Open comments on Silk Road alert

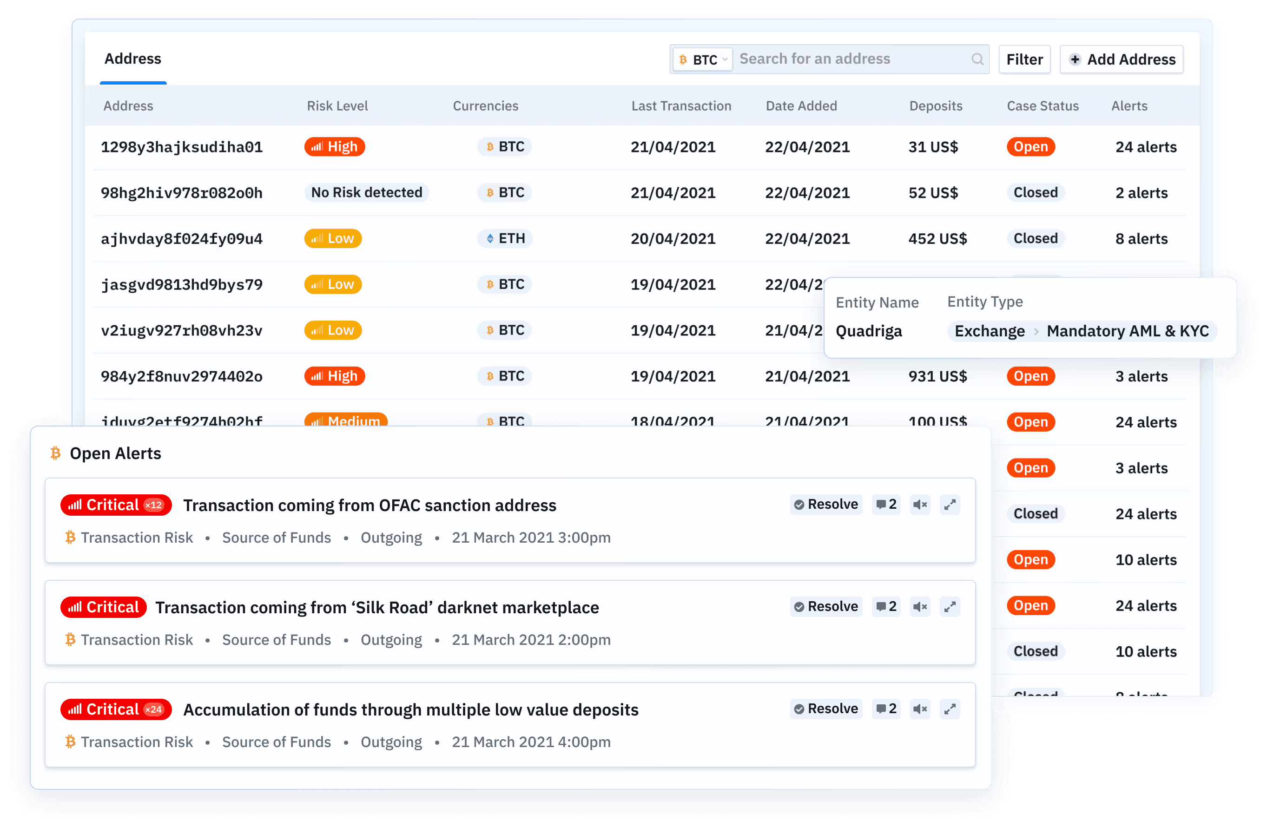[886, 606]
